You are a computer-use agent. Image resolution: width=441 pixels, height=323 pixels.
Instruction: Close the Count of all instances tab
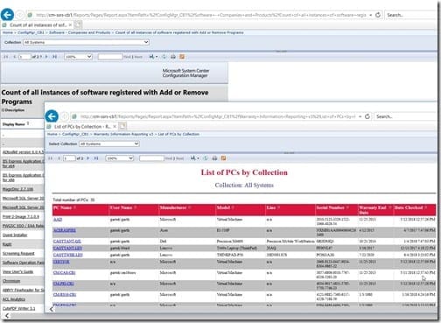70,25
